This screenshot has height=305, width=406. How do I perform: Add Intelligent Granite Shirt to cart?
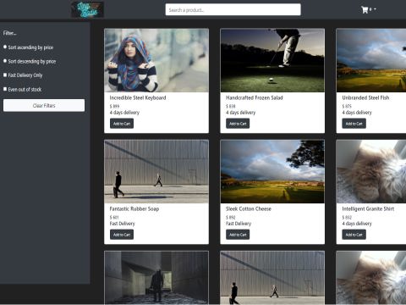point(354,235)
